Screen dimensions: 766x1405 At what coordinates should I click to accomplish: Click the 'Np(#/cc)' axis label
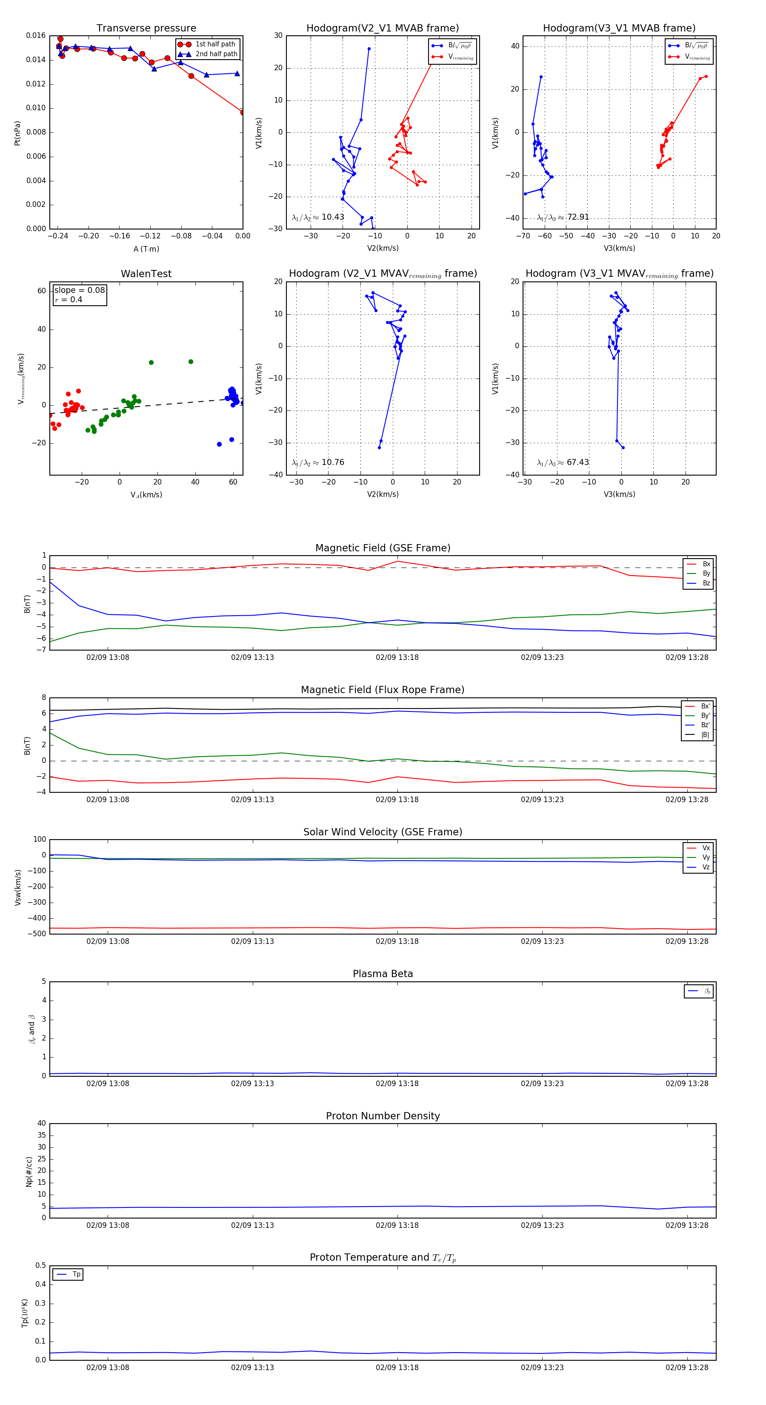(x=29, y=1172)
